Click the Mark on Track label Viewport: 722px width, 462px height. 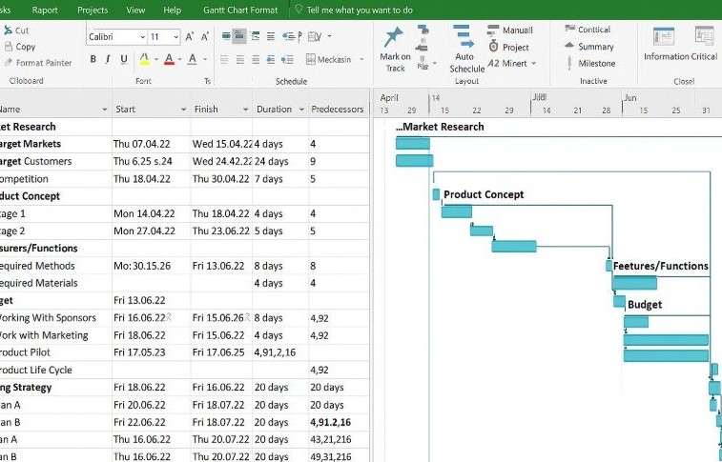tap(395, 62)
